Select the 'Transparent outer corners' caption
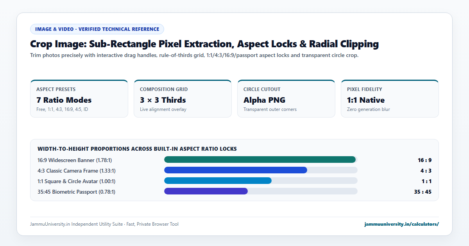Screen dimensions: 469x246 [x=270, y=109]
